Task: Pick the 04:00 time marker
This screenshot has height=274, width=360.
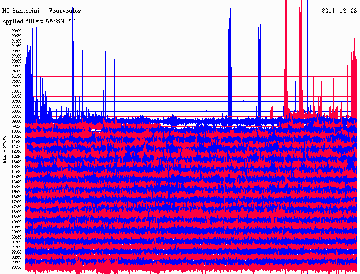Action: (x=17, y=71)
